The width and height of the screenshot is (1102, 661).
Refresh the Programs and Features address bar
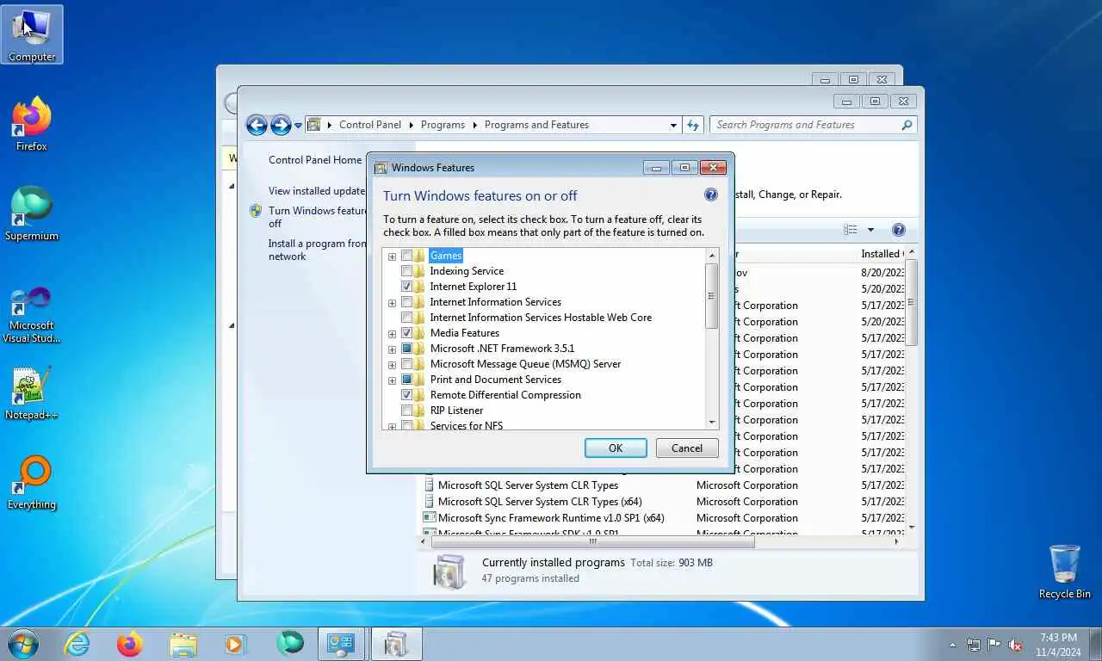(x=694, y=125)
